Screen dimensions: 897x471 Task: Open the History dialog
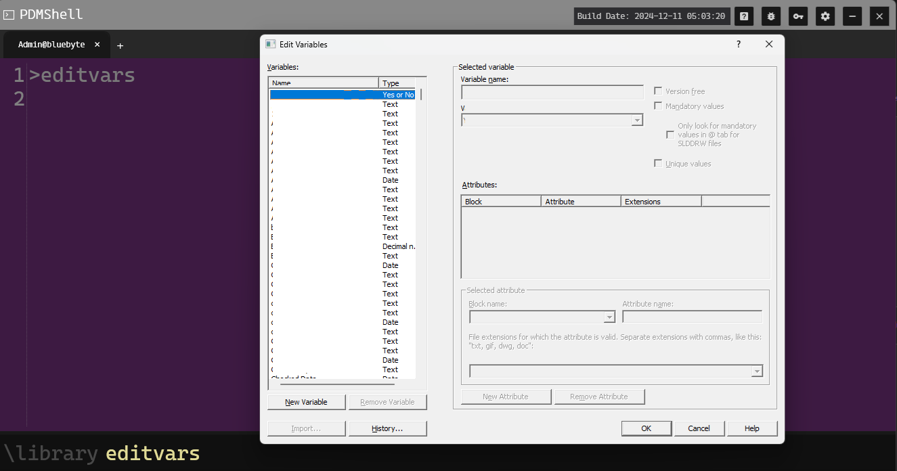387,428
